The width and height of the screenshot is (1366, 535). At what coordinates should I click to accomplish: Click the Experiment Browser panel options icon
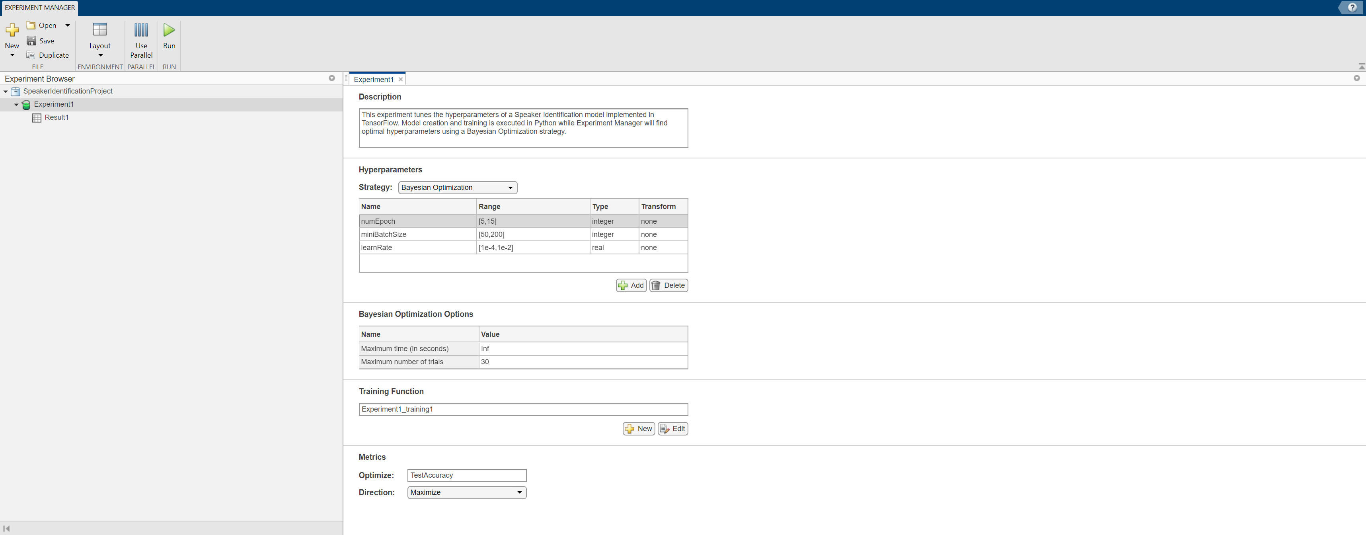coord(332,78)
